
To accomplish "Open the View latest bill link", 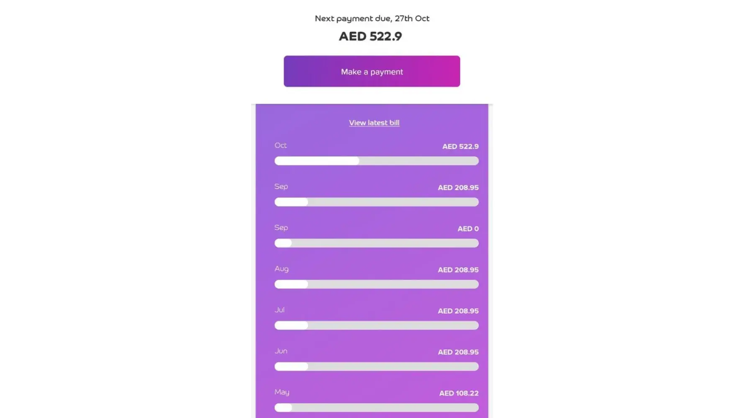I will click(374, 122).
